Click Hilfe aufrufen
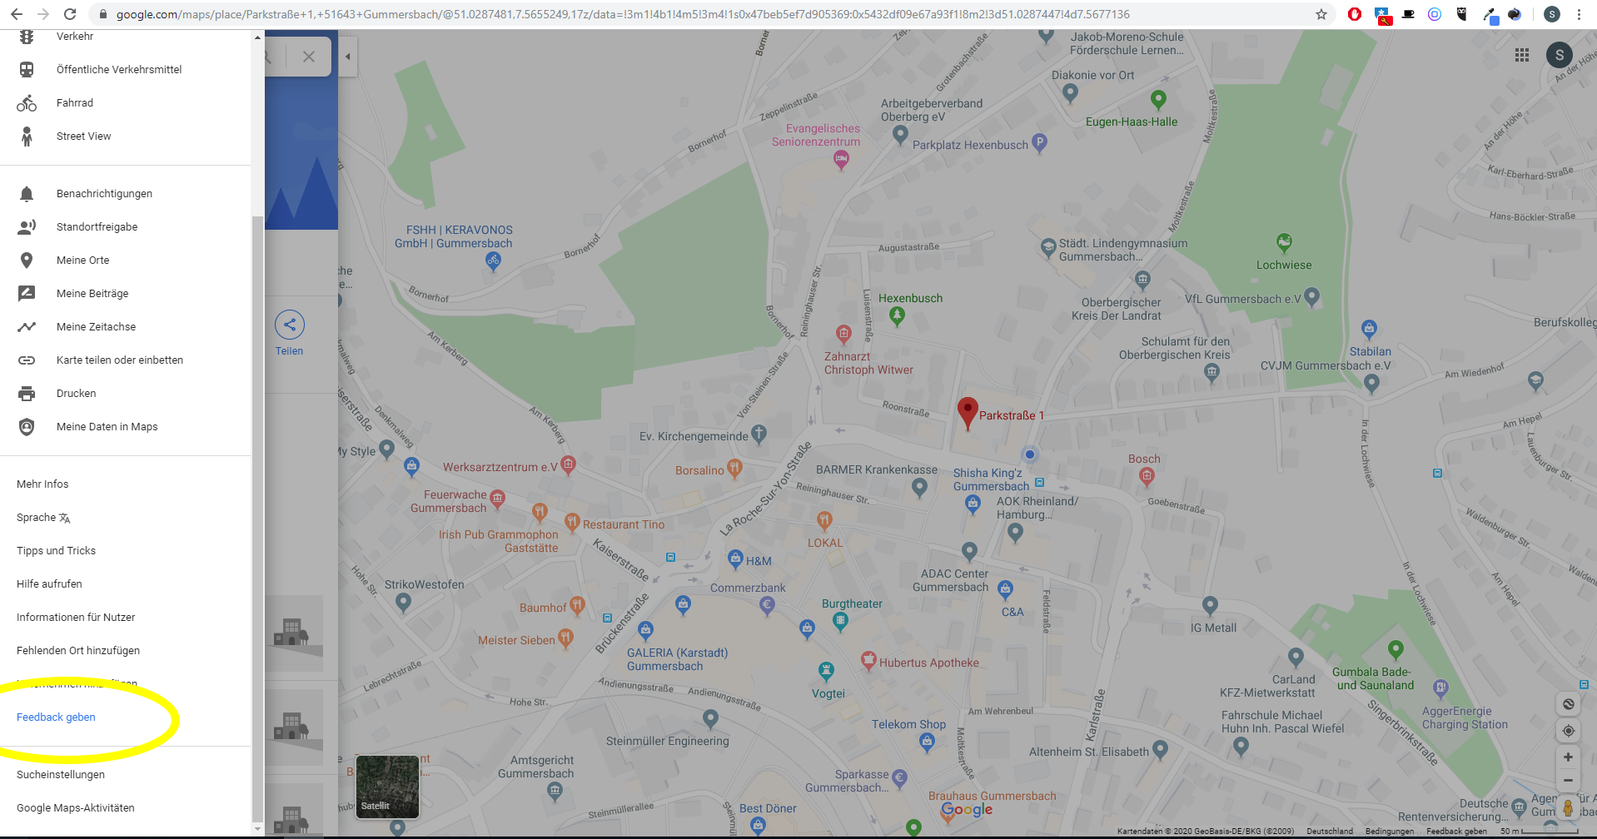Viewport: 1597px width, 839px height. [49, 584]
